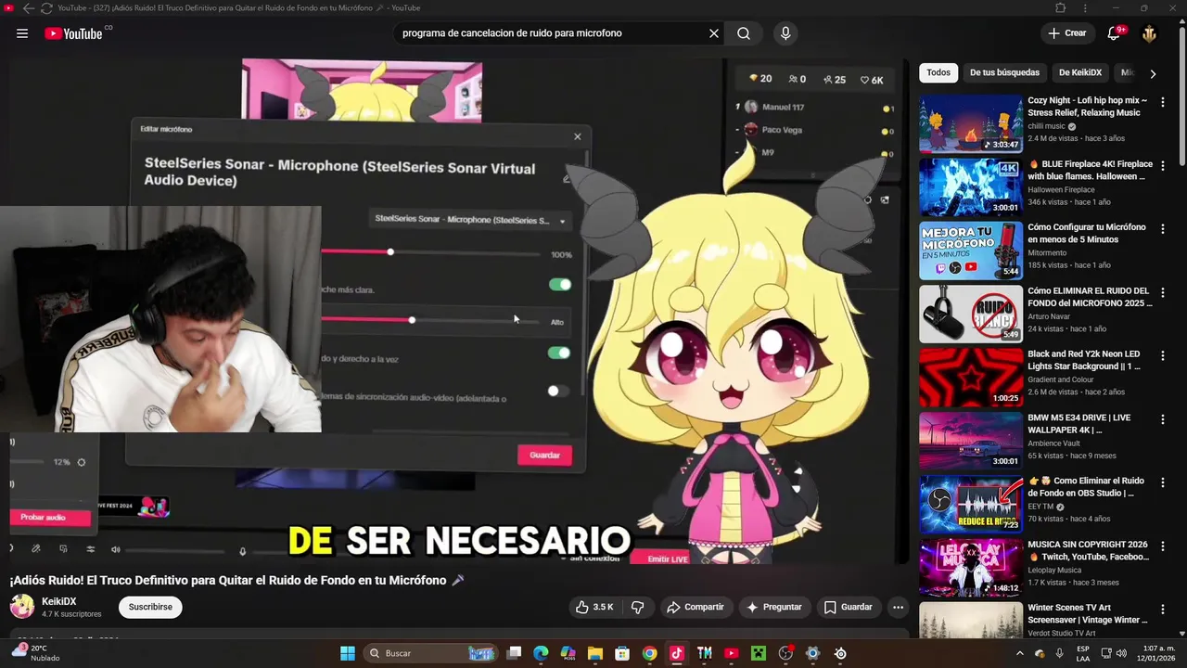The width and height of the screenshot is (1187, 668).
Task: Click the KeikiDX channel name link
Action: coord(59,602)
